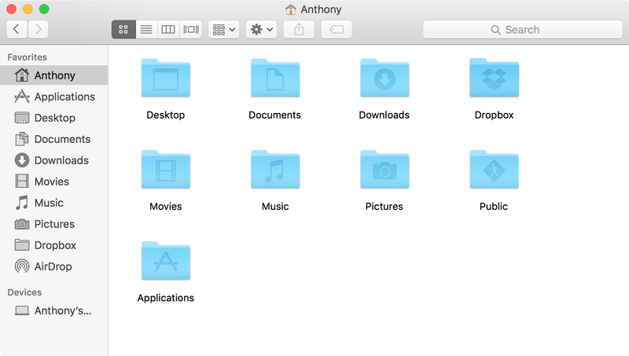
Task: Select Anthony in the sidebar
Action: (54, 75)
